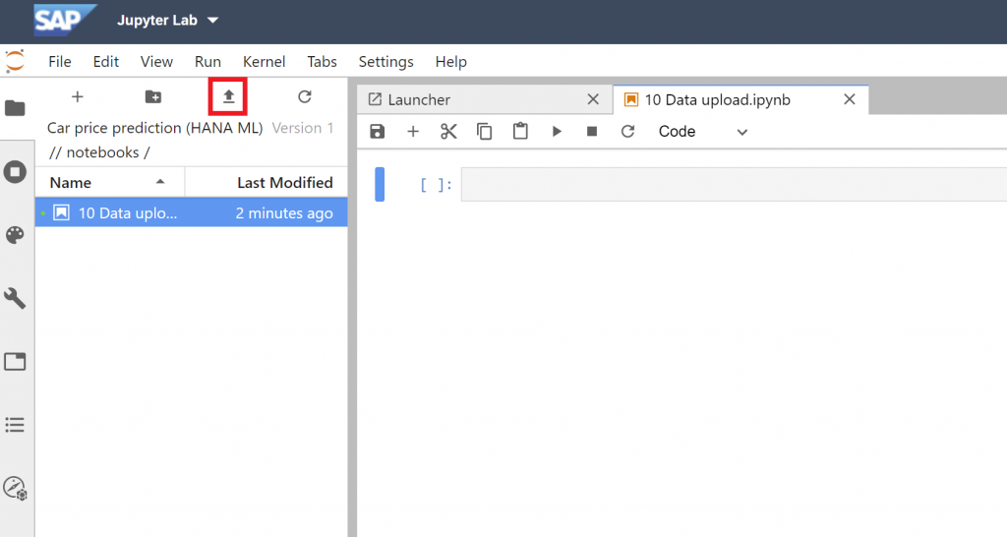Open the Tabs menu
The height and width of the screenshot is (537, 1007).
[x=322, y=62]
